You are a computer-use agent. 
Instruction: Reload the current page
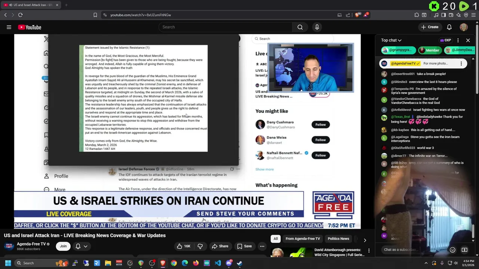(x=20, y=15)
